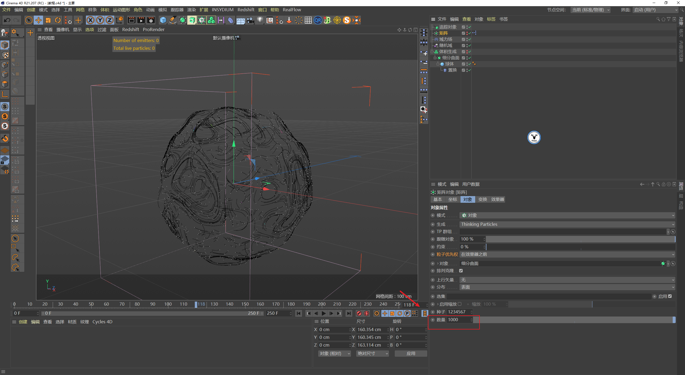Click the Undo arrow icon
Screen dimensions: 685x375
7,20
